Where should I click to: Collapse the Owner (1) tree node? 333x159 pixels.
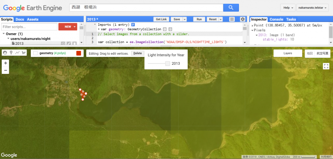pos(4,34)
